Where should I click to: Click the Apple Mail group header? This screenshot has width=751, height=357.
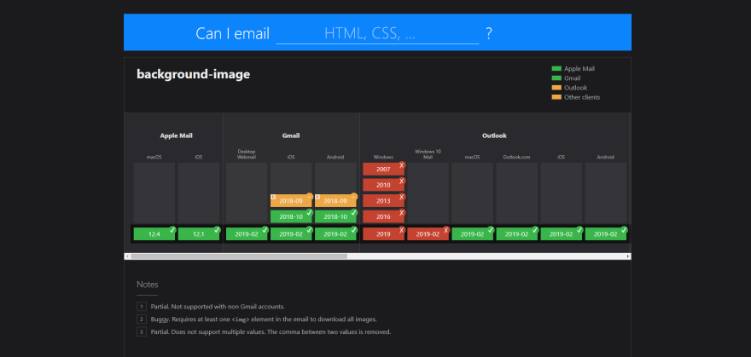tap(177, 135)
